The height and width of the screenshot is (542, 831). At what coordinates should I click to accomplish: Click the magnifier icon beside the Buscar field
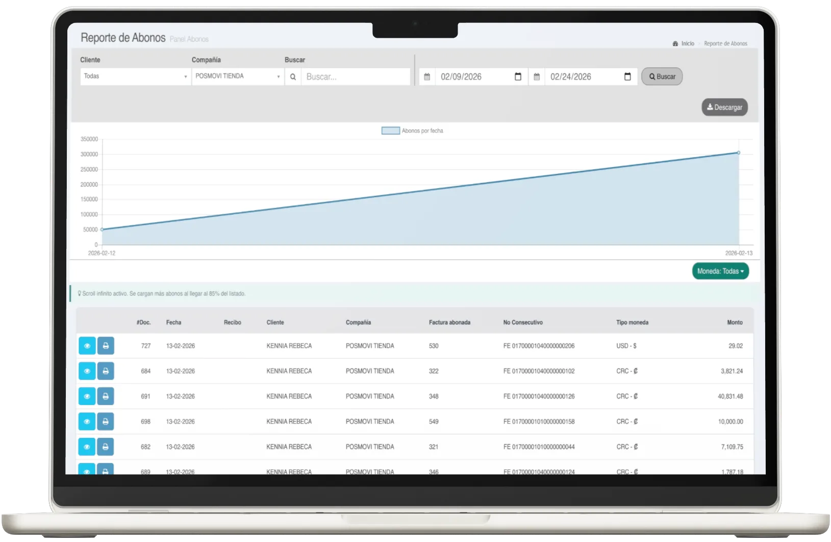click(x=293, y=77)
